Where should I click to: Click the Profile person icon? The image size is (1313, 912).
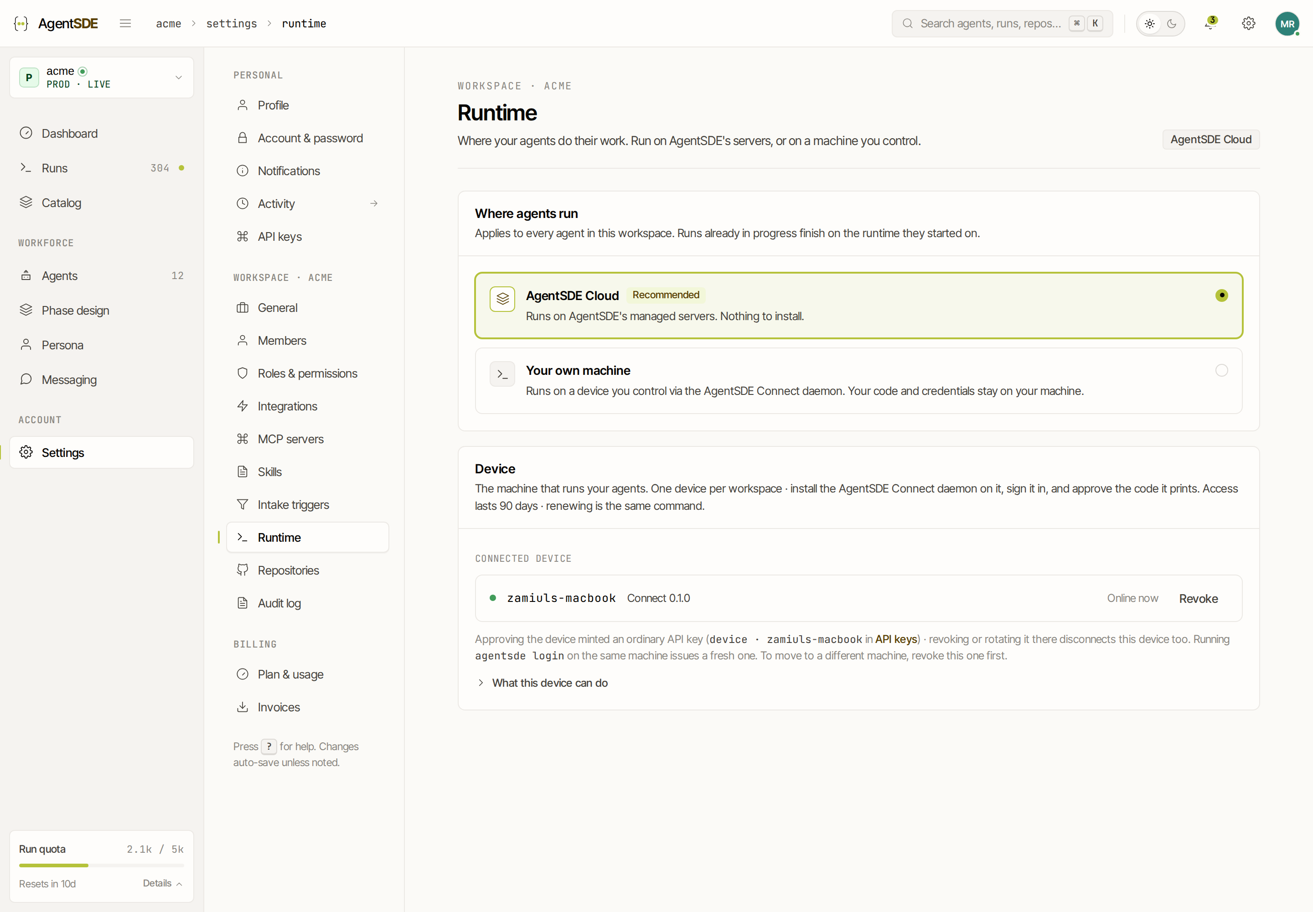[x=243, y=105]
